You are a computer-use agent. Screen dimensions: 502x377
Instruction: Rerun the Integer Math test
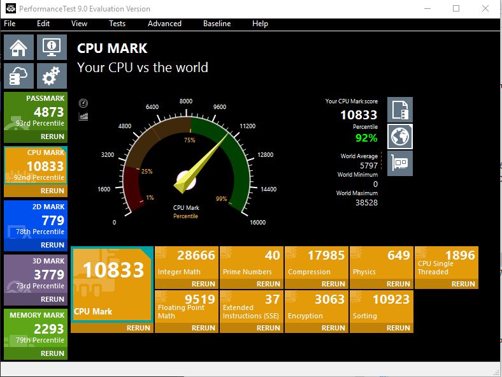pos(203,284)
